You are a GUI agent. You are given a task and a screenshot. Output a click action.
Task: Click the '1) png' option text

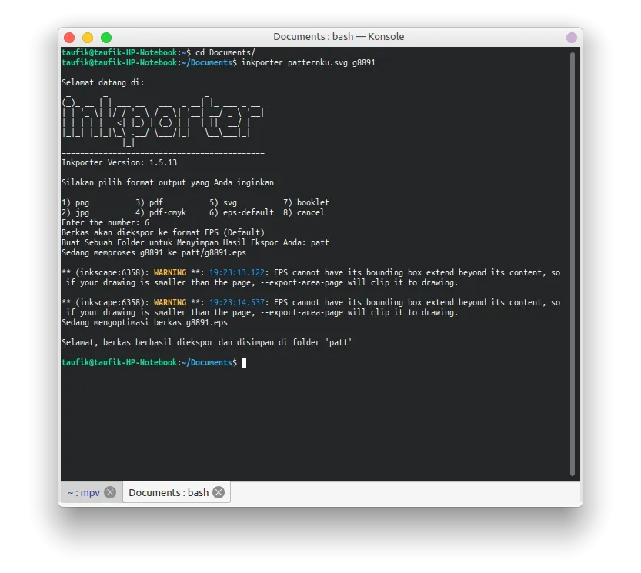click(x=75, y=203)
